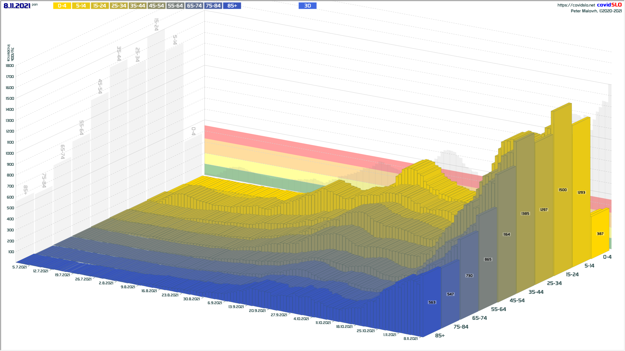Select the 5.7.2021 date axis marker

coord(20,267)
